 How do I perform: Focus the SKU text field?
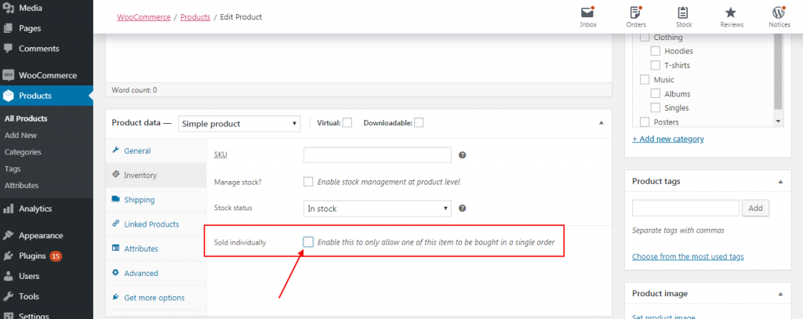377,155
